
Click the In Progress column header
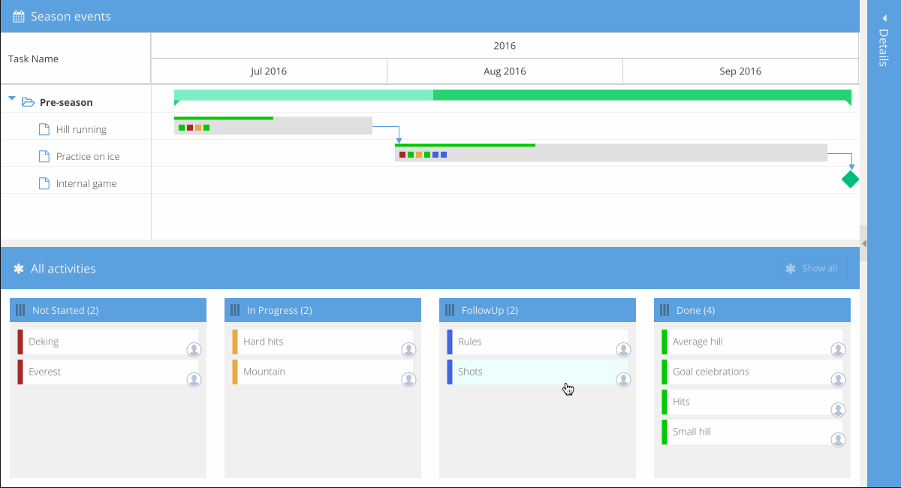pyautogui.click(x=322, y=310)
